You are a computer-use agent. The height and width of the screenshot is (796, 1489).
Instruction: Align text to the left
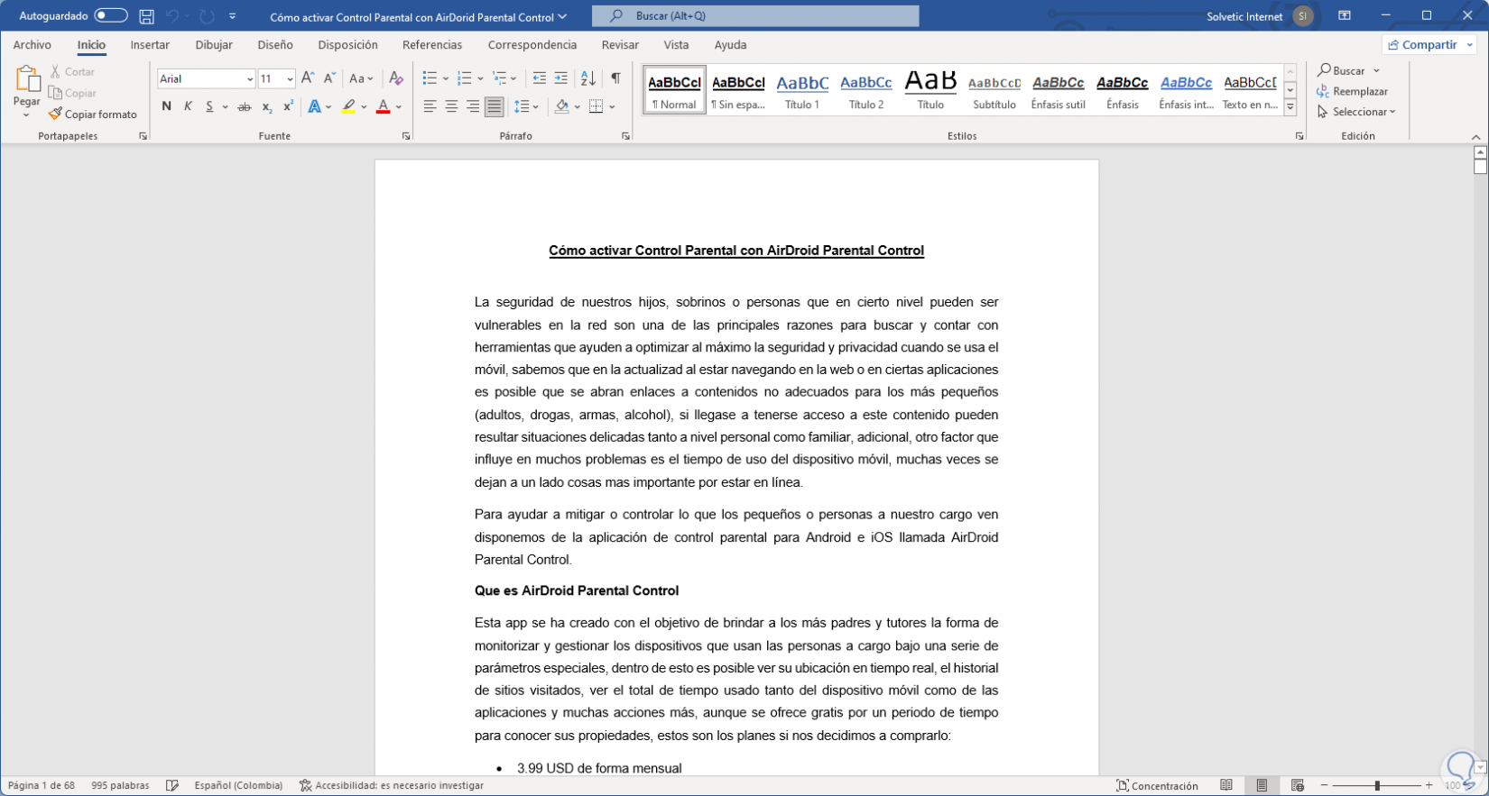coord(430,106)
